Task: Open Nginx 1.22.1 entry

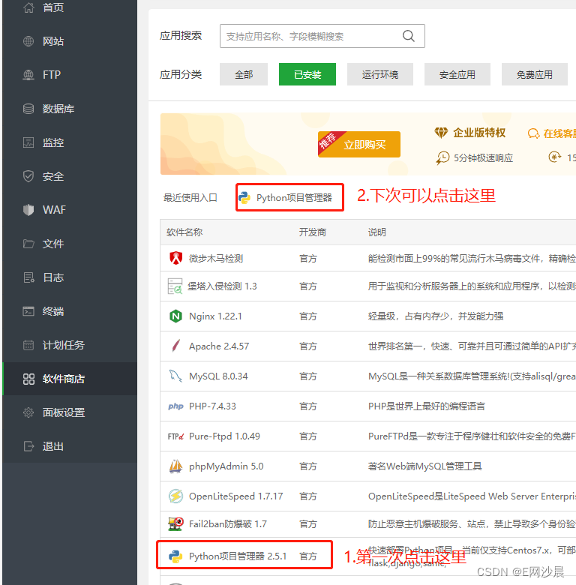Action: pos(215,316)
